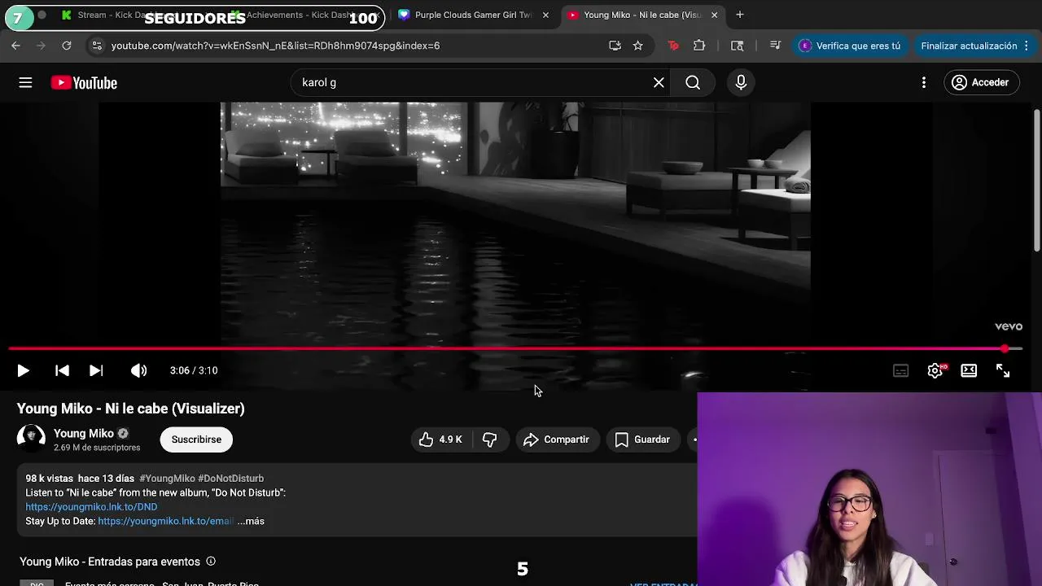Close the Young Miko YouTube tab
The width and height of the screenshot is (1042, 586).
point(714,15)
